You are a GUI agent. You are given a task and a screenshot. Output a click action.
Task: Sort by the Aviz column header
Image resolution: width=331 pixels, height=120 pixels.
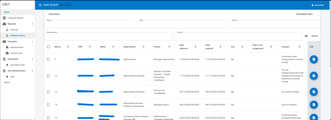coord(233,47)
